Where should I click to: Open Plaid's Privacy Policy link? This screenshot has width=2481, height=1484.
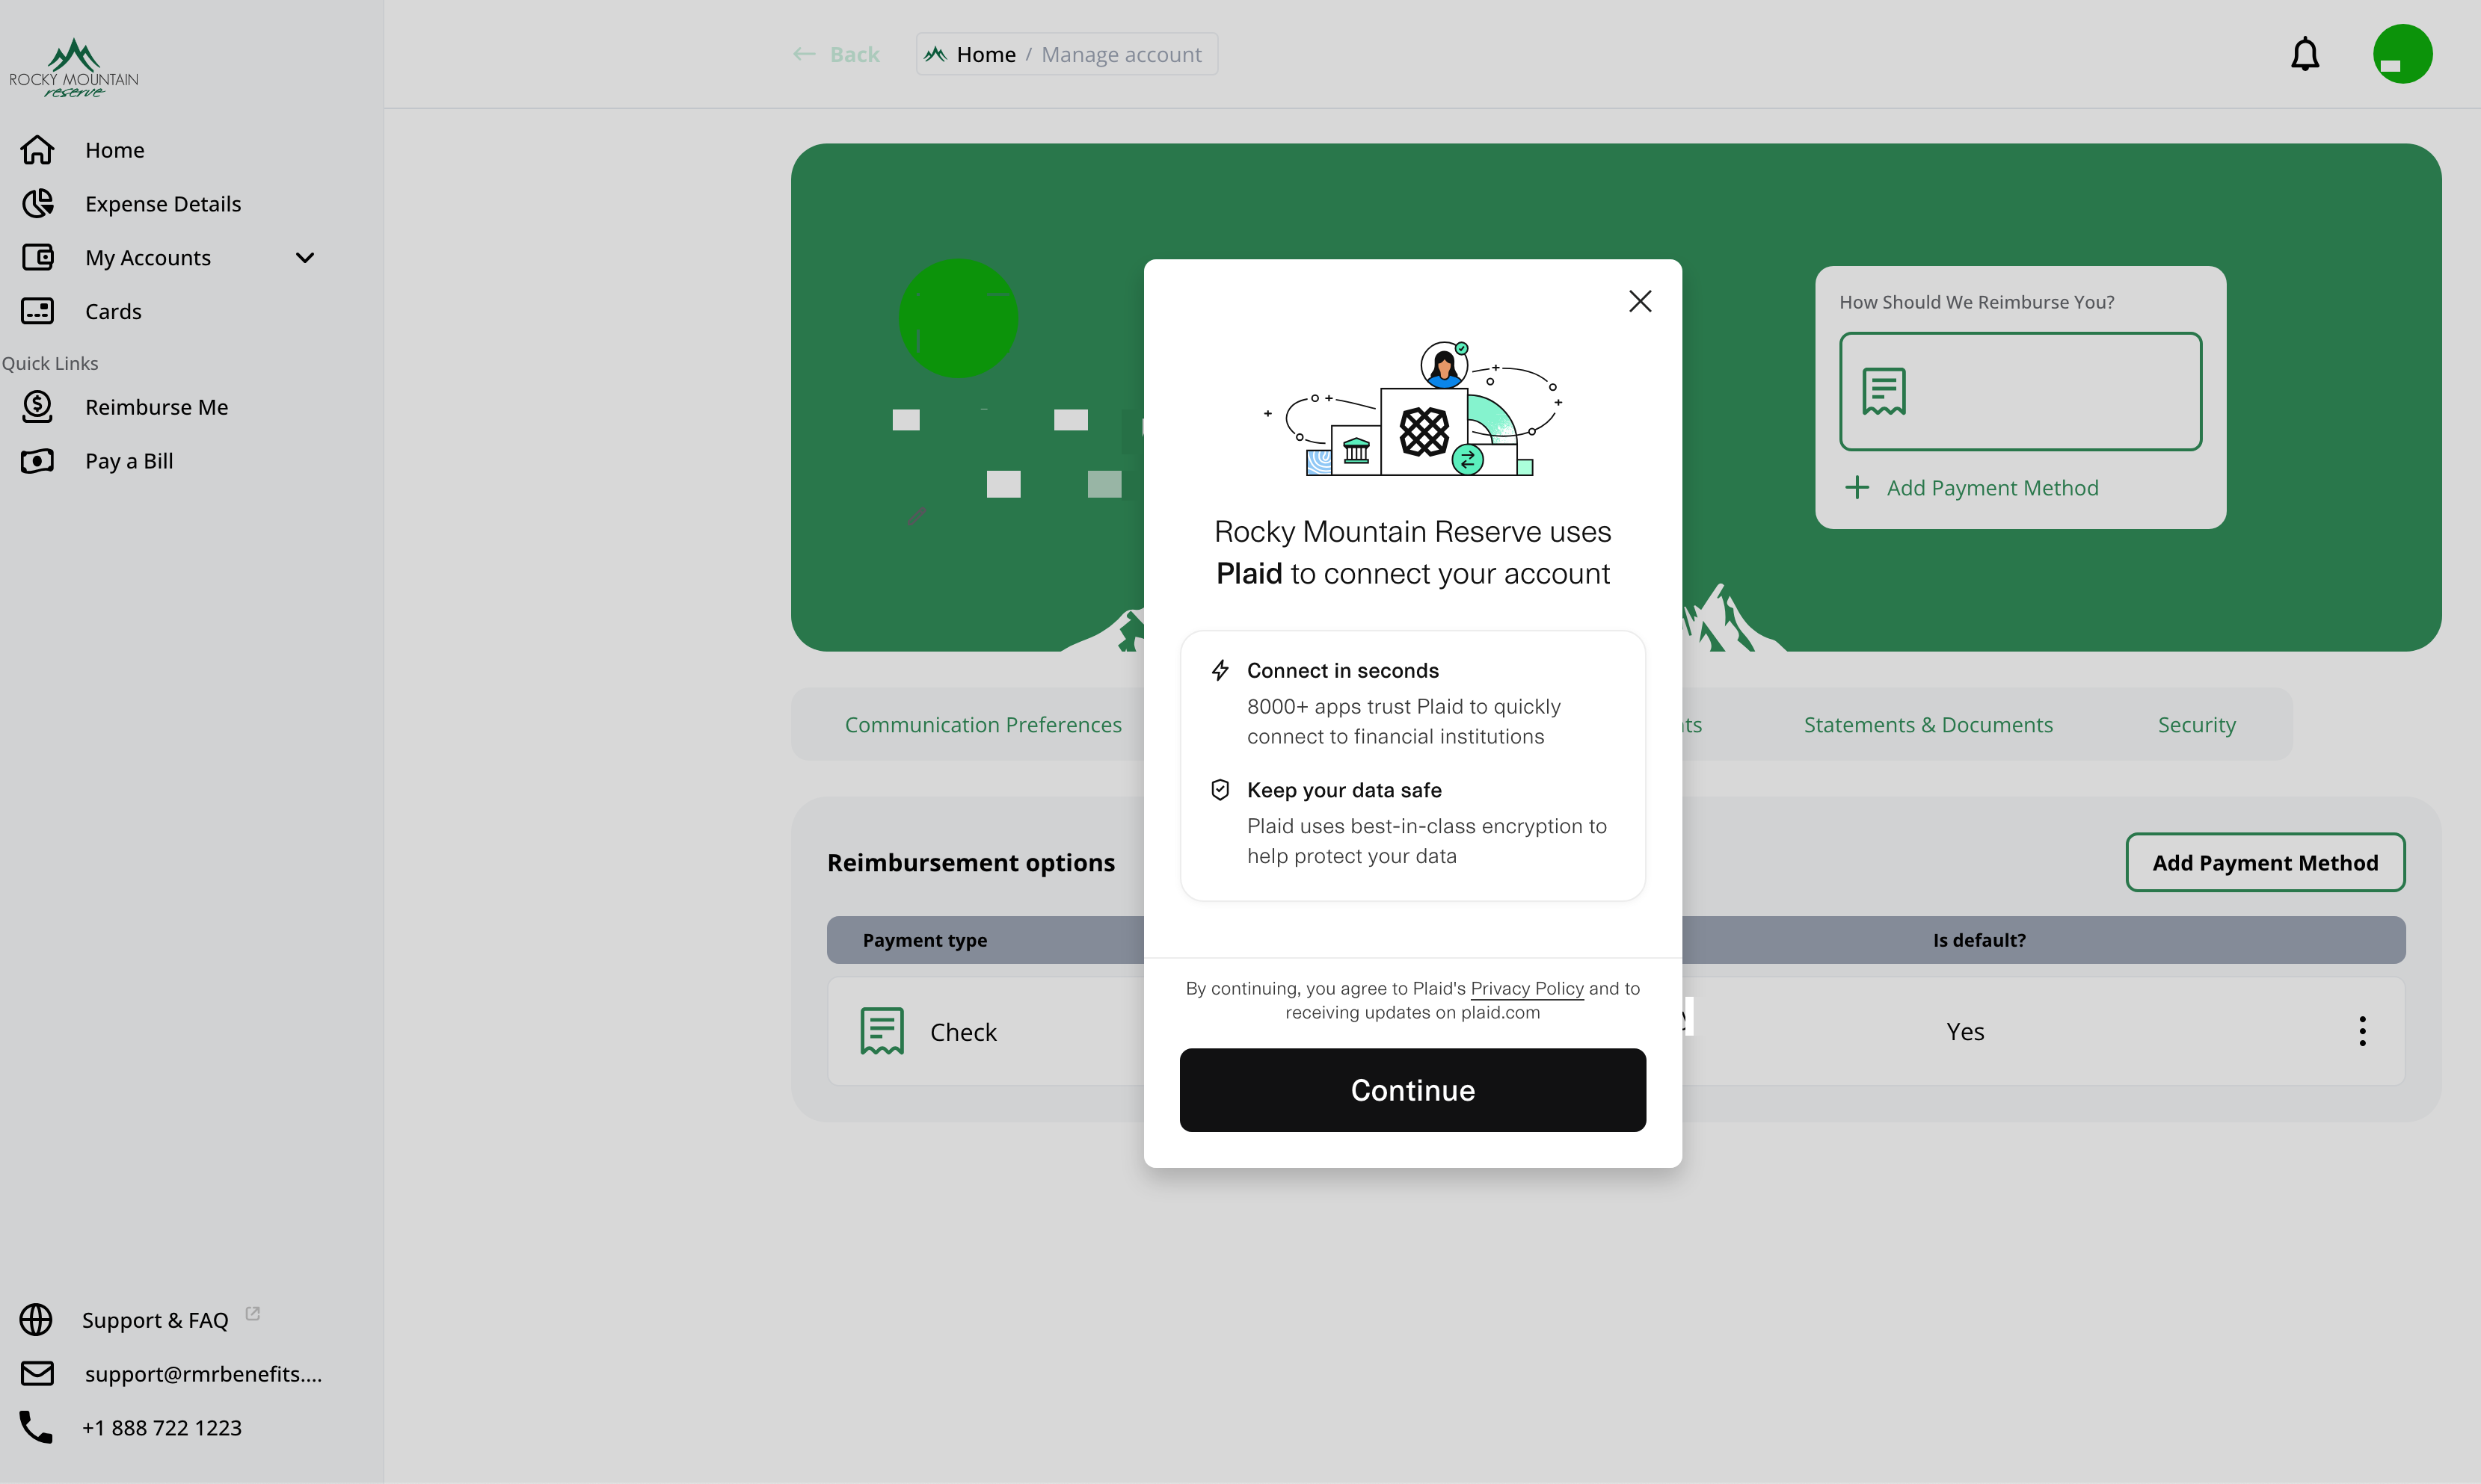pyautogui.click(x=1527, y=988)
